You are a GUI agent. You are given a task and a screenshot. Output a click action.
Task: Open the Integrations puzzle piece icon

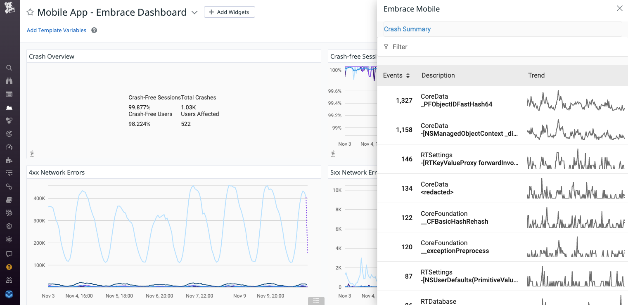[9, 160]
